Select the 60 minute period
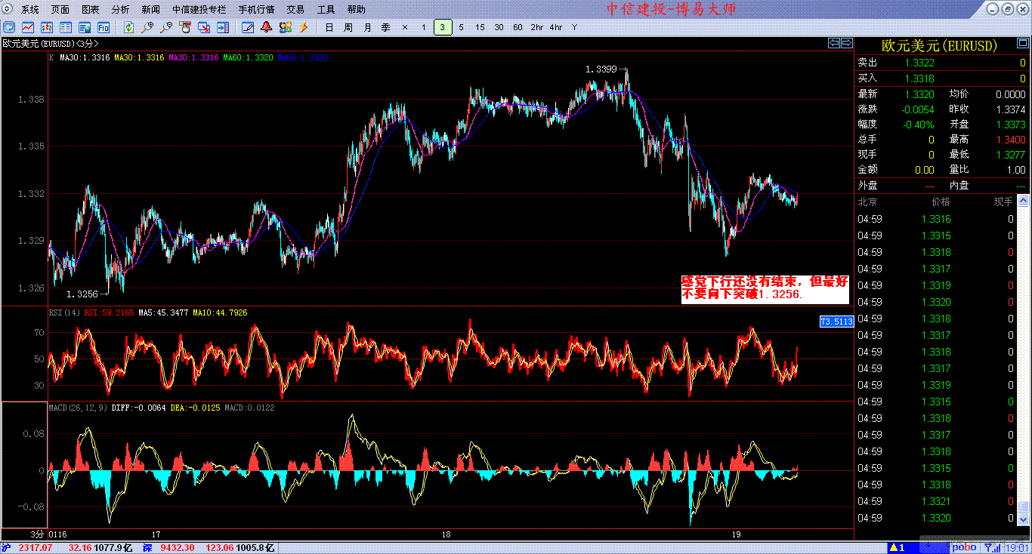This screenshot has width=1032, height=554. click(518, 28)
